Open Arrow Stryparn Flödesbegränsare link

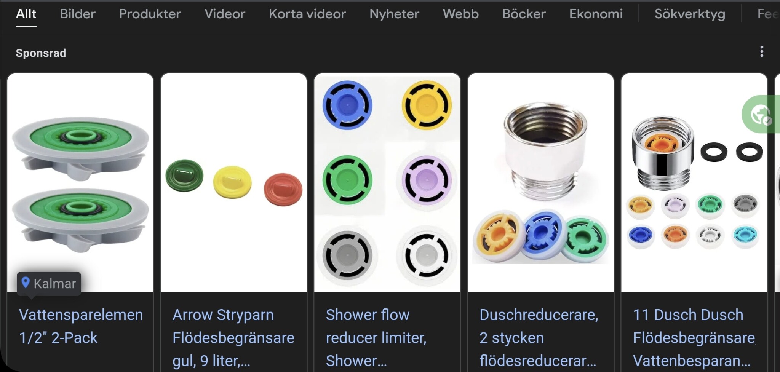[233, 338]
